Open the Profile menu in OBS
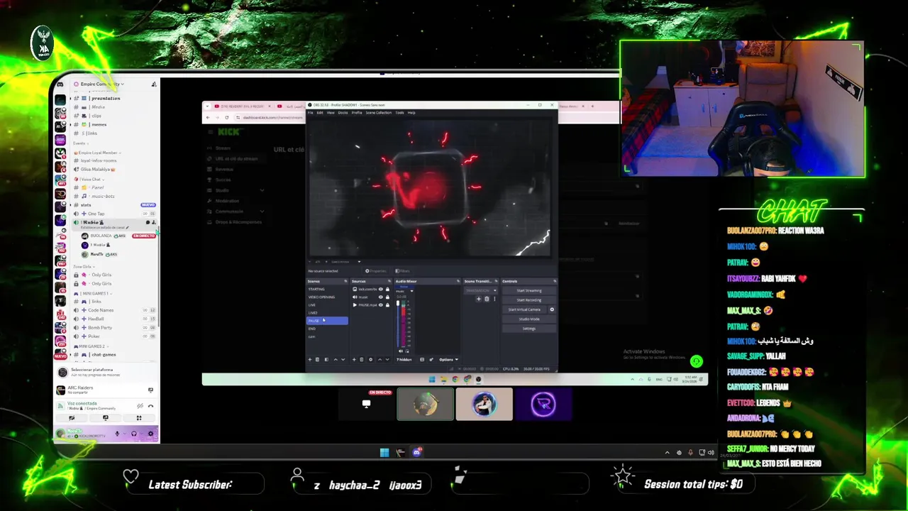 [357, 112]
